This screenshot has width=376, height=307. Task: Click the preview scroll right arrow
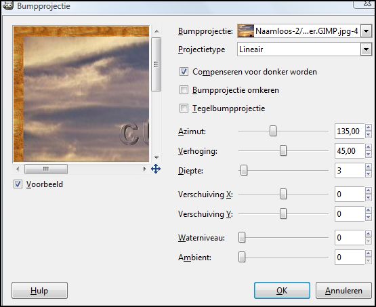pyautogui.click(x=144, y=169)
